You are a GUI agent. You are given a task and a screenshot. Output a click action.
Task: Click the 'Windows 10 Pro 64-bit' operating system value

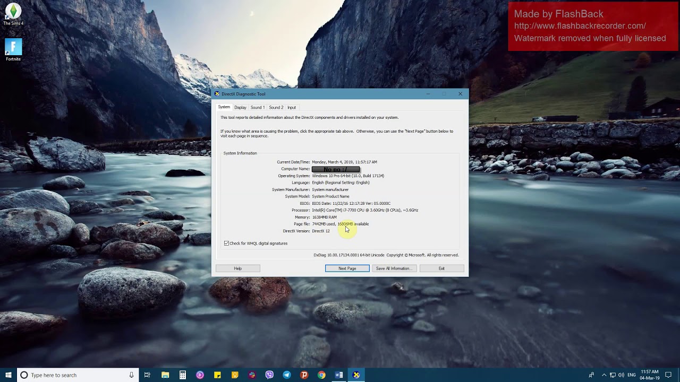coord(348,176)
